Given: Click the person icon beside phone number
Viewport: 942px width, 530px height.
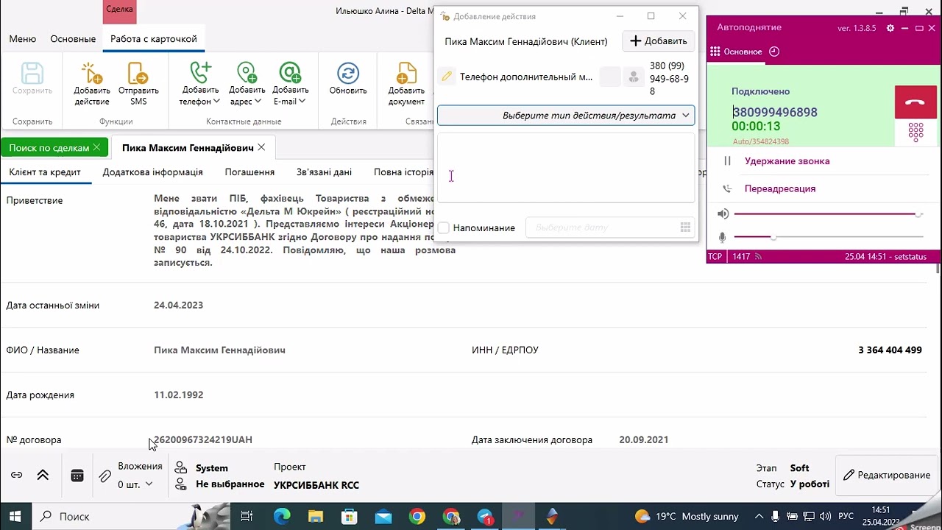Looking at the screenshot, I should [x=633, y=77].
